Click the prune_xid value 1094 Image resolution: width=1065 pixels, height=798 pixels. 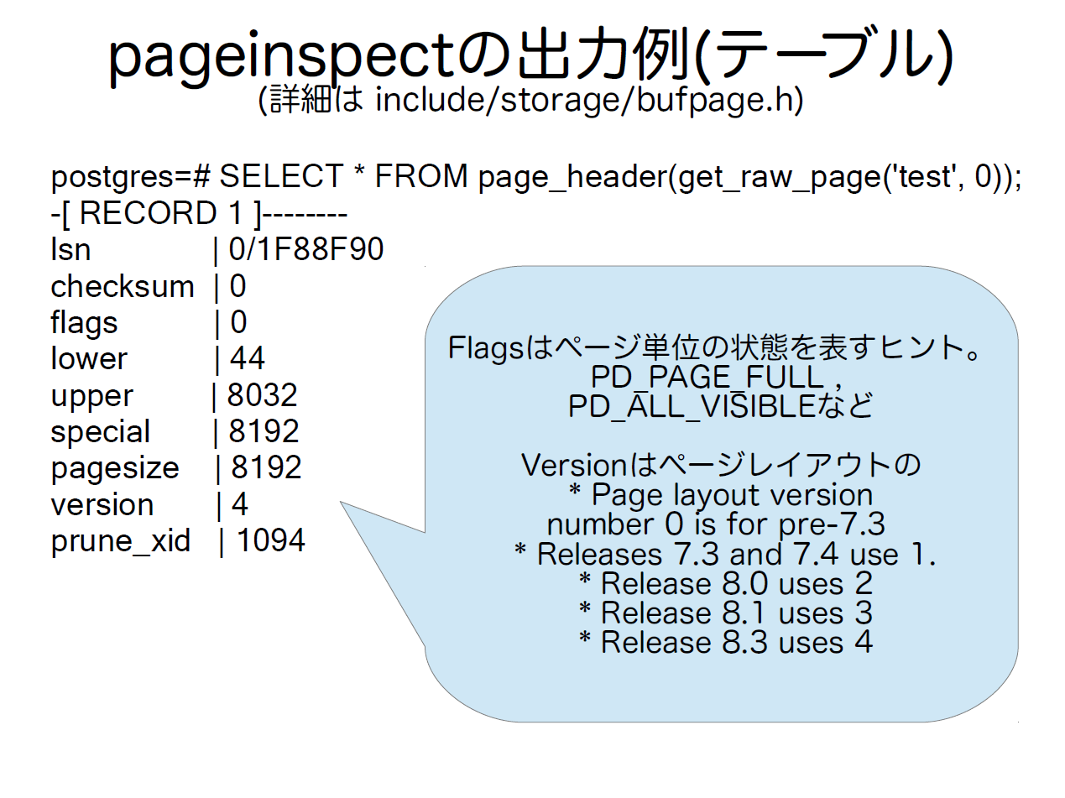270,540
